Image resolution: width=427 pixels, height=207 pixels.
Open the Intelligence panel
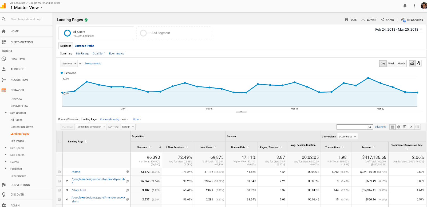(412, 20)
